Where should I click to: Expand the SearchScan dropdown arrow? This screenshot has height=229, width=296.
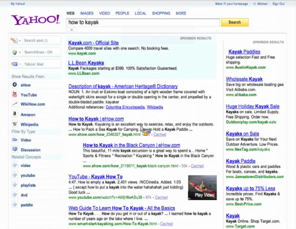pyautogui.click(x=20, y=53)
